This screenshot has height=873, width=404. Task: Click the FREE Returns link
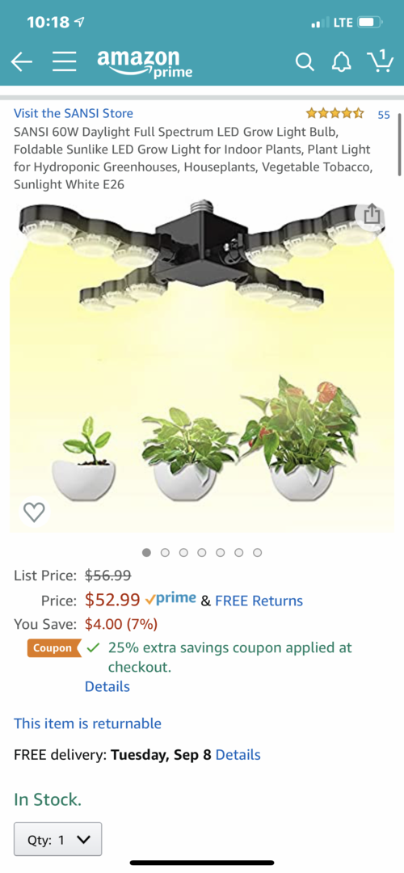[x=259, y=601]
